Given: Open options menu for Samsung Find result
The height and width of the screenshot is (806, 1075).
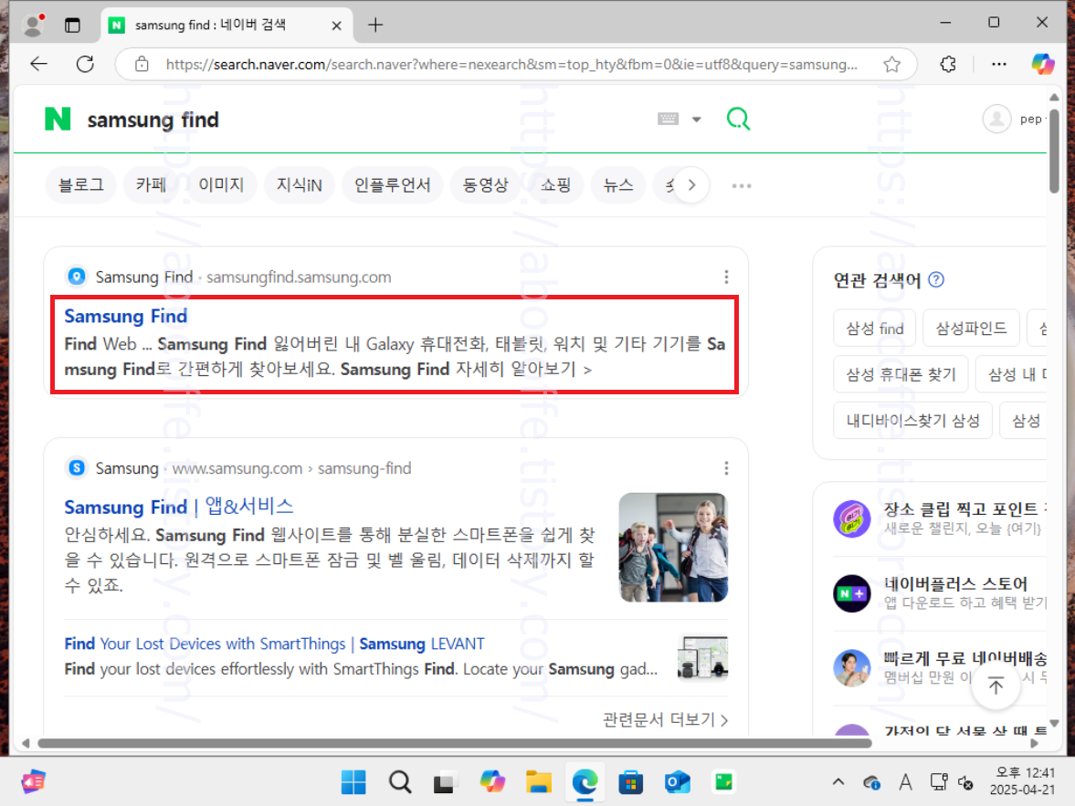Looking at the screenshot, I should [x=726, y=277].
